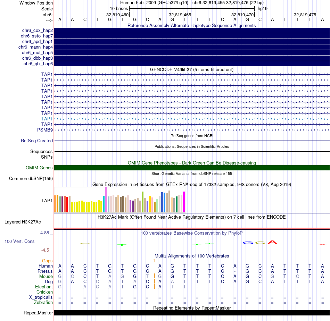
Task: Click the PSMB9 gene label
Action: pyautogui.click(x=45, y=130)
